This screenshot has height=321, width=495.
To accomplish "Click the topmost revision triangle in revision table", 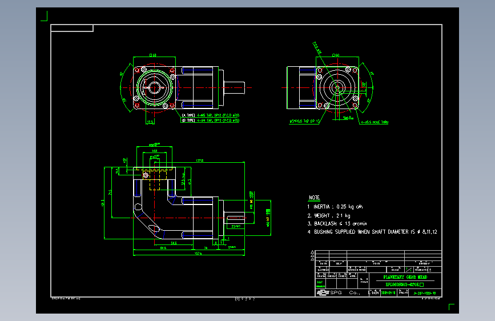I will point(312,252).
